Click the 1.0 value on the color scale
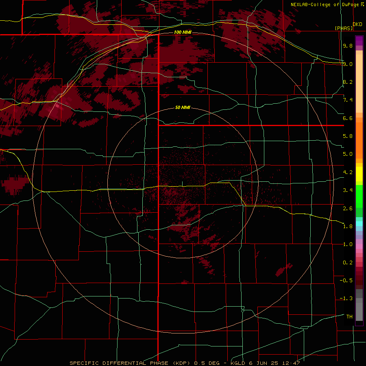 348,244
